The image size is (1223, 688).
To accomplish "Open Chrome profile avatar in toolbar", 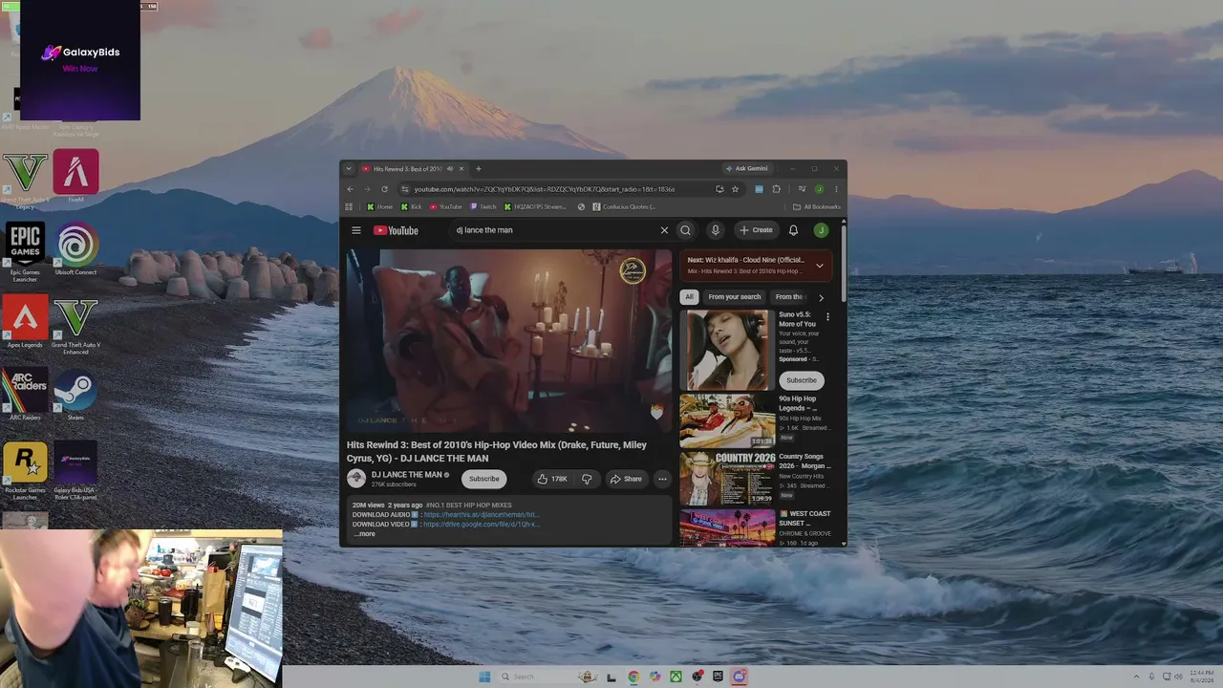I will click(x=819, y=189).
